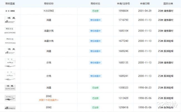Select 25类 服装鞋帽 in row 1677240
181x112 pixels.
[166, 41]
